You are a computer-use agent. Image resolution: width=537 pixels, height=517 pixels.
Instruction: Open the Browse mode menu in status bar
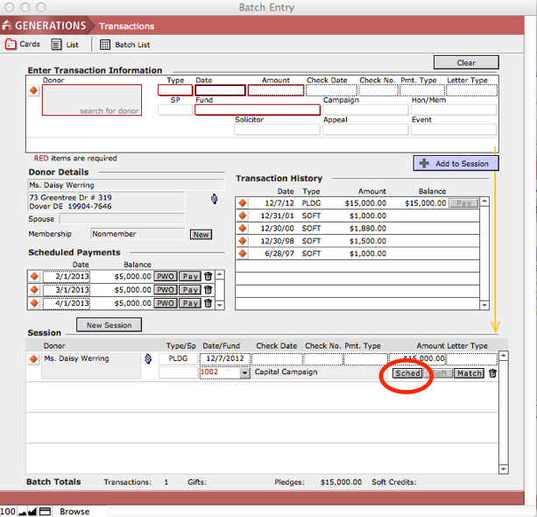coord(74,511)
